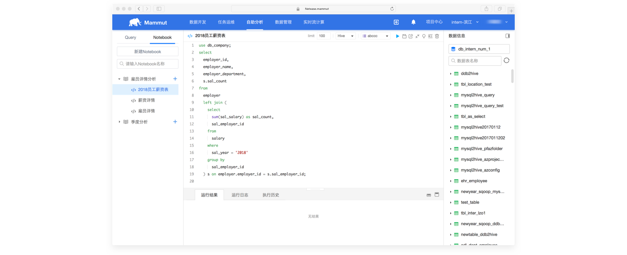
Task: Delete the query using the trash icon
Action: (x=437, y=36)
